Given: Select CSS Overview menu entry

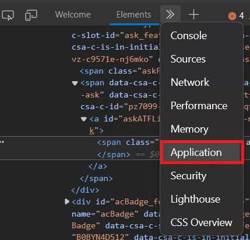Looking at the screenshot, I should [x=202, y=222].
